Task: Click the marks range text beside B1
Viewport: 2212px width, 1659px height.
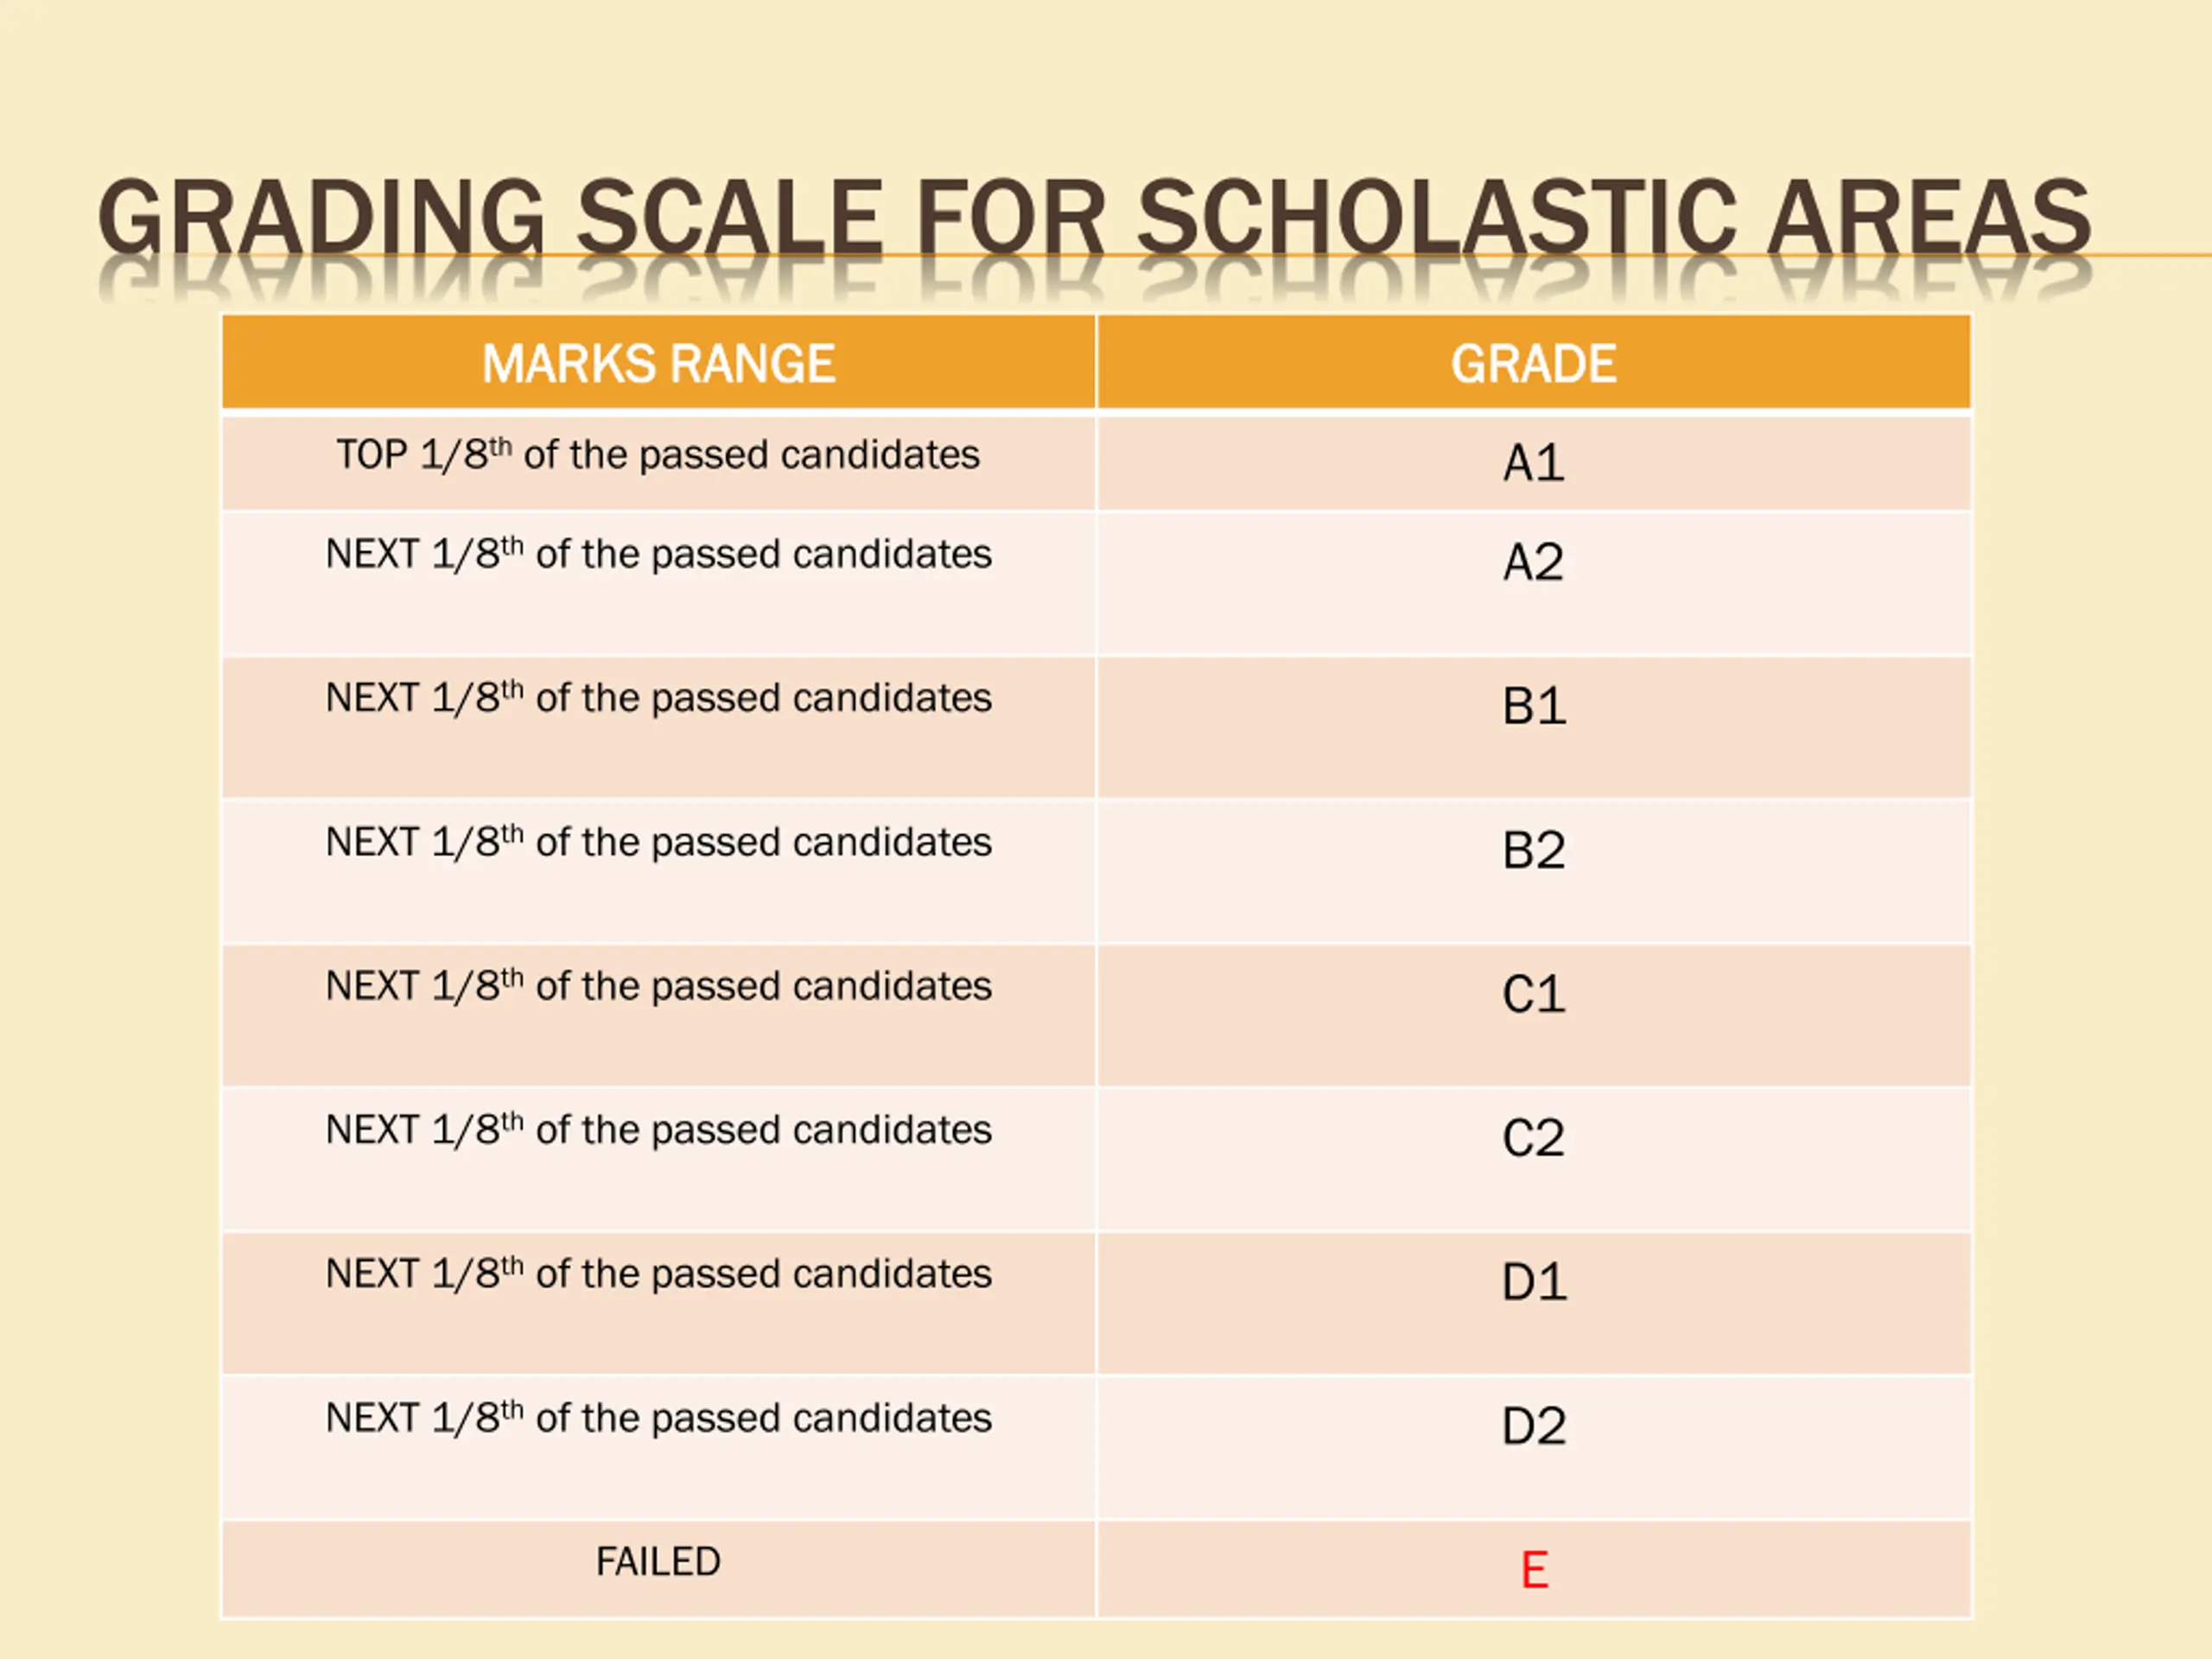Action: [659, 697]
